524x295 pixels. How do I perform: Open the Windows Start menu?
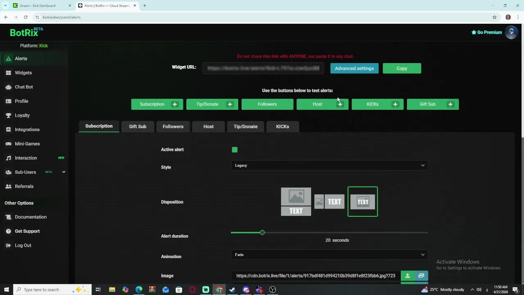6,290
